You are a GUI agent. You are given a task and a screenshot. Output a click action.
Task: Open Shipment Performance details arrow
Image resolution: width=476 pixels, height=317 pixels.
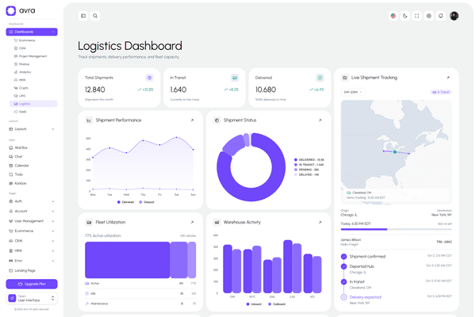[x=192, y=120]
